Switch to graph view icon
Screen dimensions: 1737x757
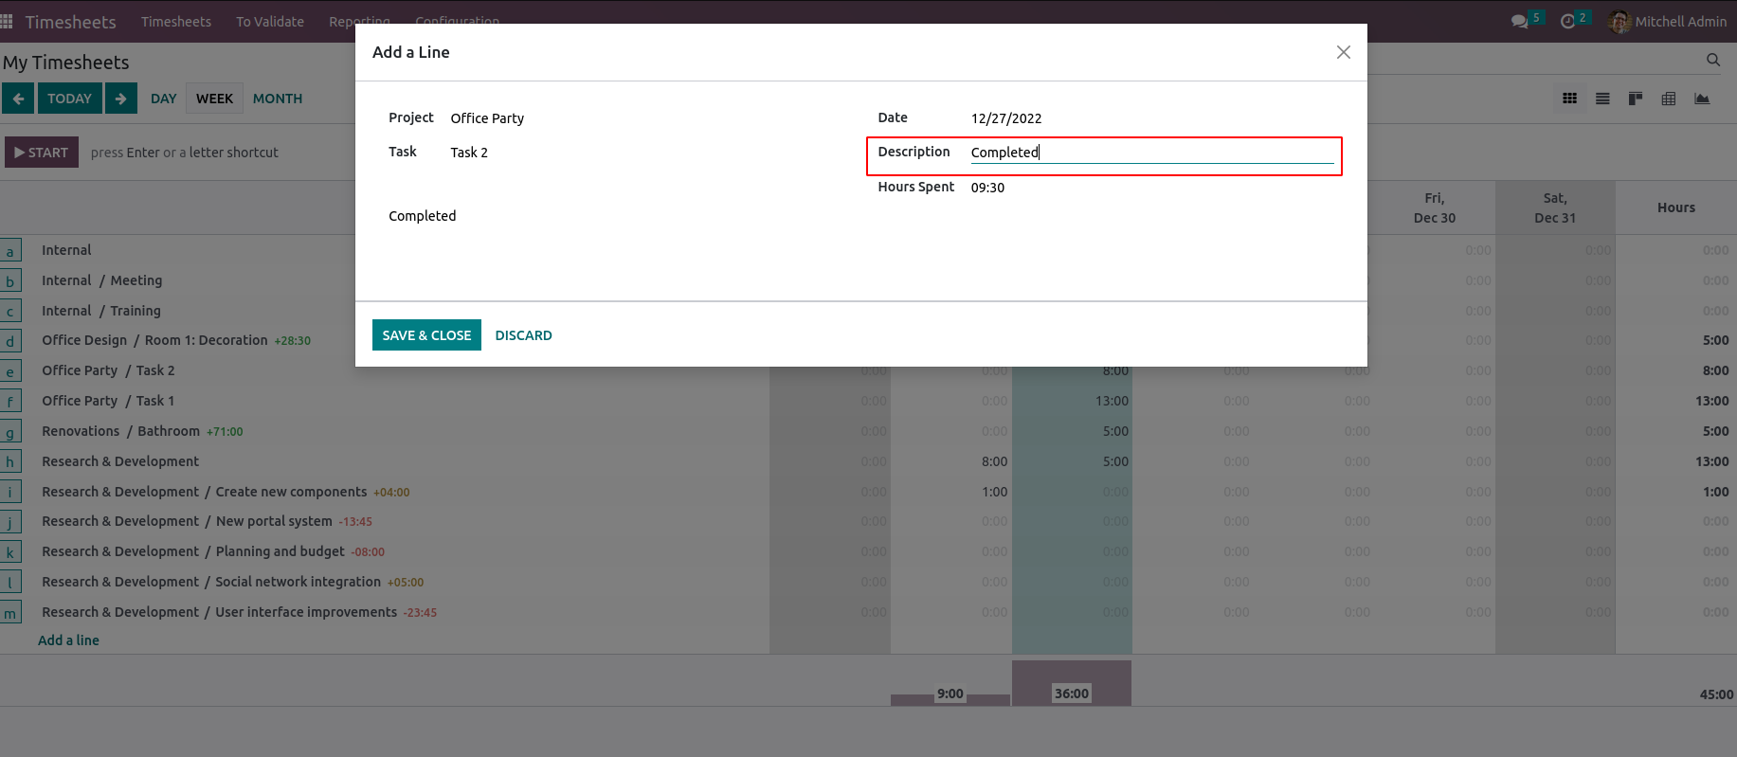point(1702,99)
